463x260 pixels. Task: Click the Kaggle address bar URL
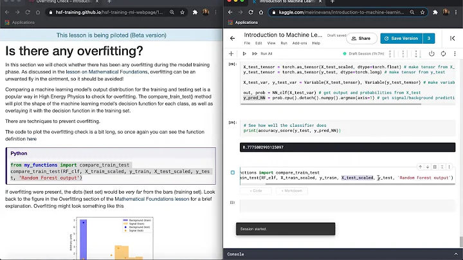[x=341, y=12]
